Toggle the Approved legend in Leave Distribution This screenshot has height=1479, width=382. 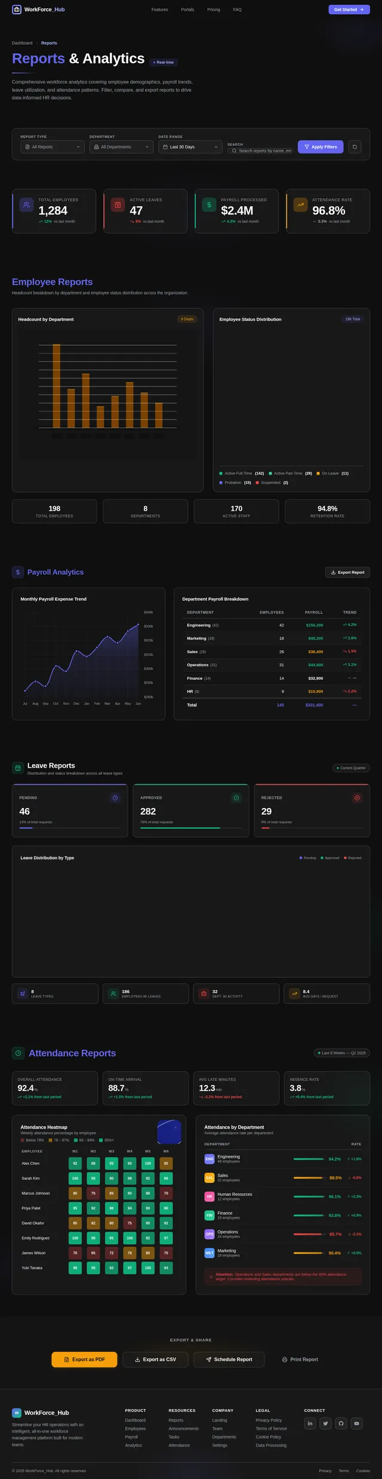click(330, 858)
